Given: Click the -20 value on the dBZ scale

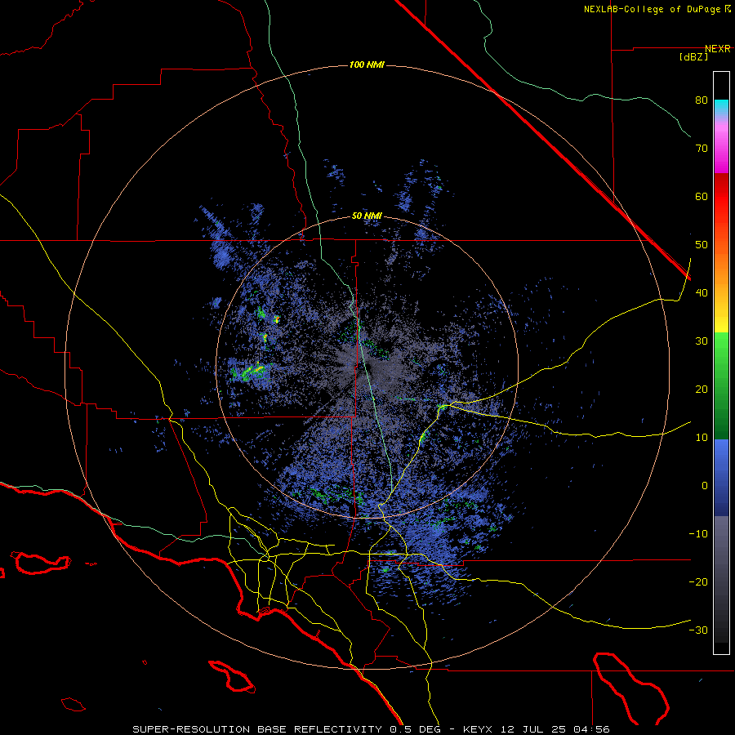Looking at the screenshot, I should click(698, 582).
